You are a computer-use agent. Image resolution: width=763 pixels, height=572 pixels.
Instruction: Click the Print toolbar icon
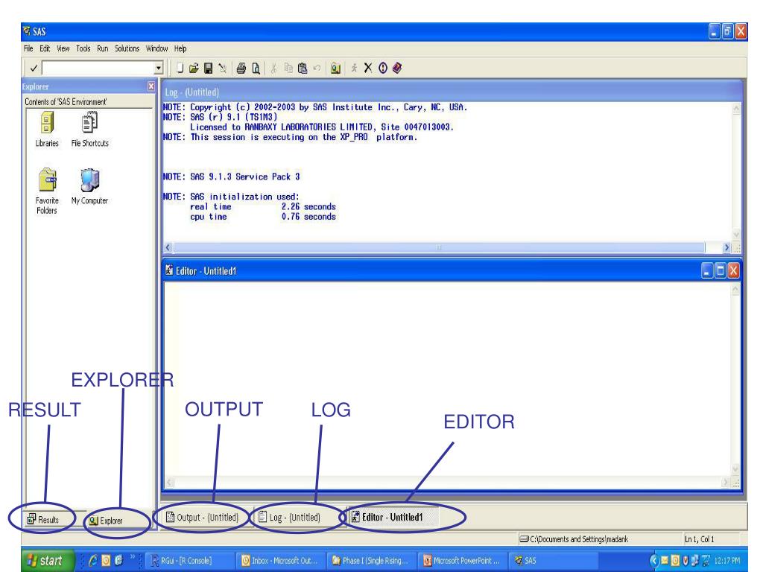[241, 68]
